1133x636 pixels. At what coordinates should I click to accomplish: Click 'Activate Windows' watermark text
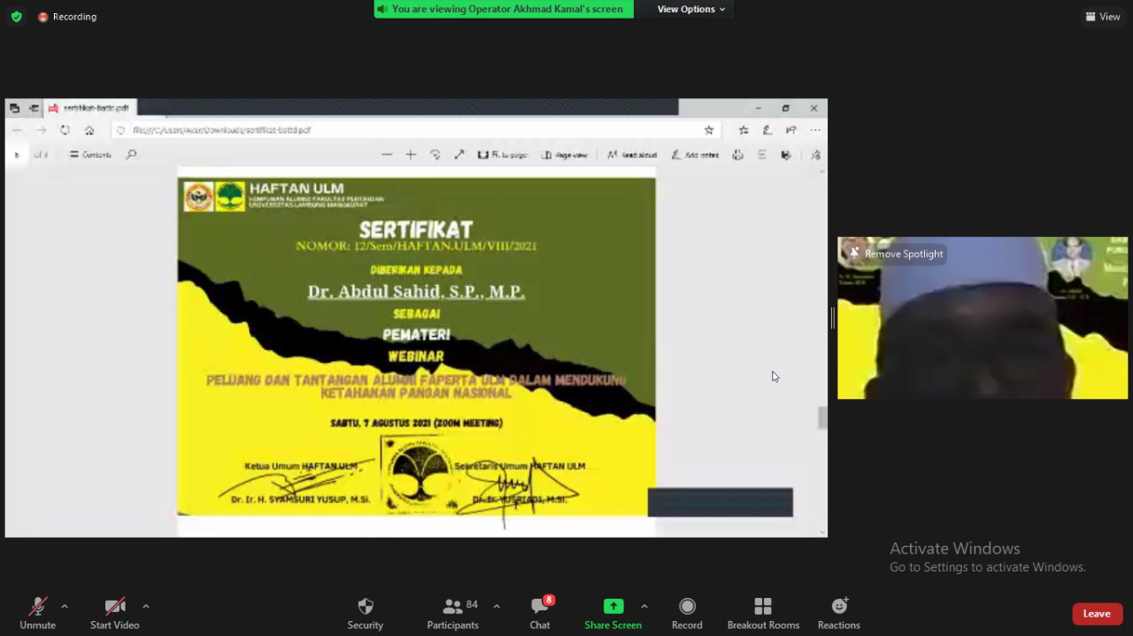(x=955, y=548)
